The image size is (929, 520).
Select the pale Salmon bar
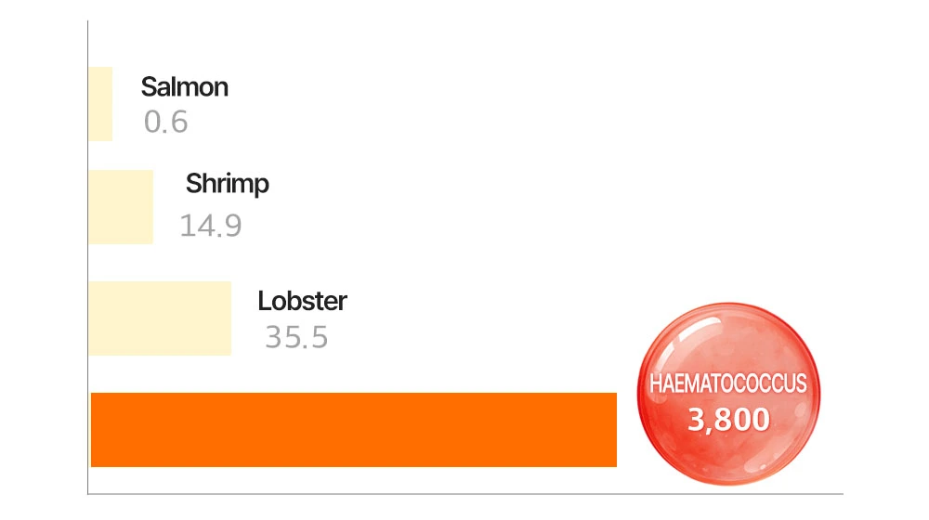(100, 104)
